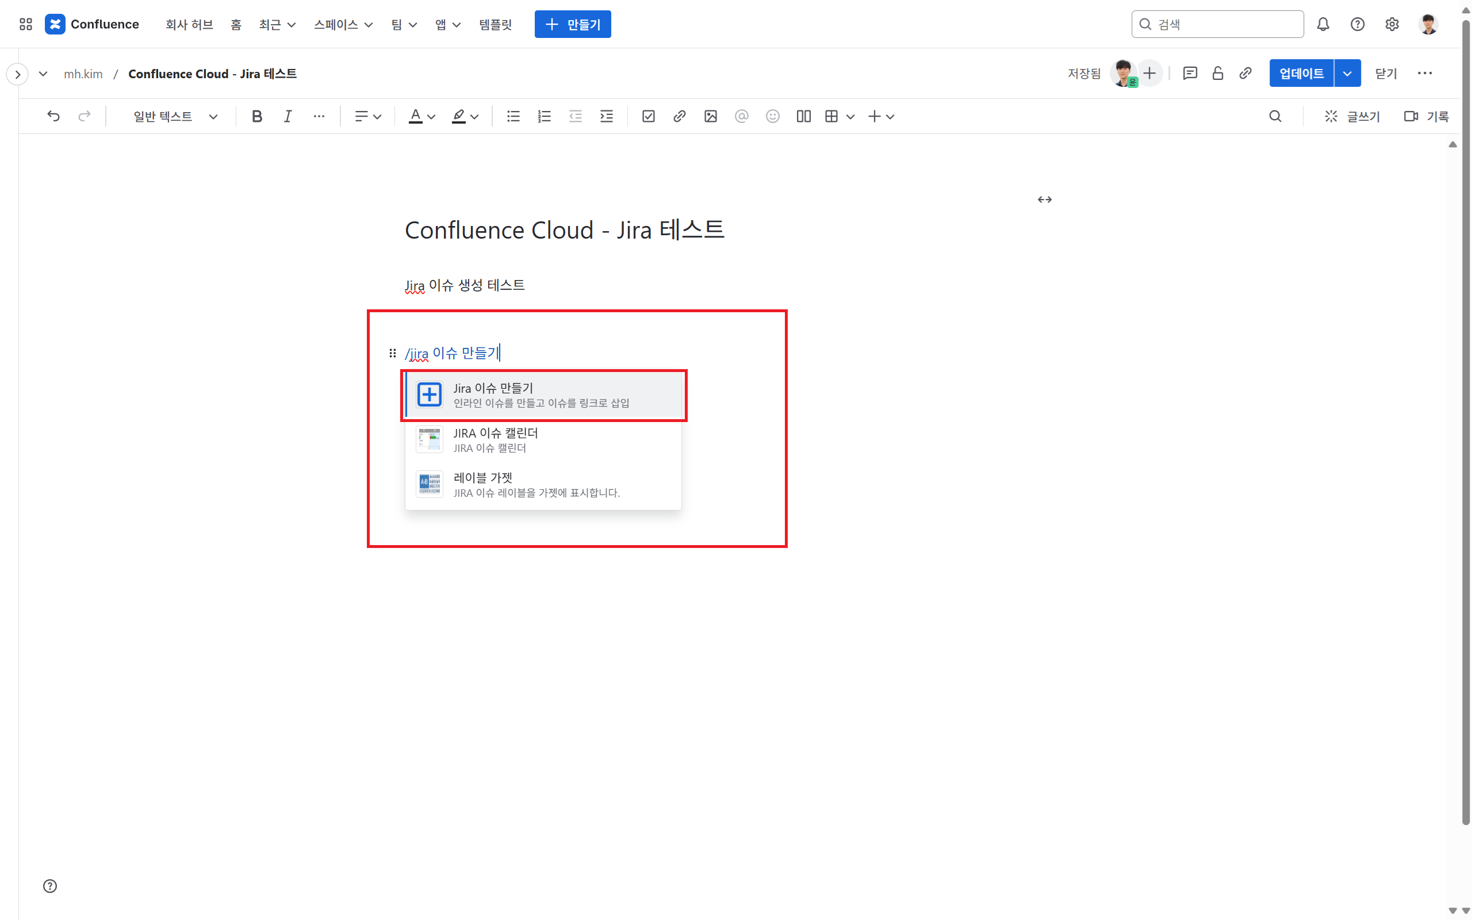Open page restrictions lock
Viewport: 1472px width, 920px height.
click(x=1218, y=74)
